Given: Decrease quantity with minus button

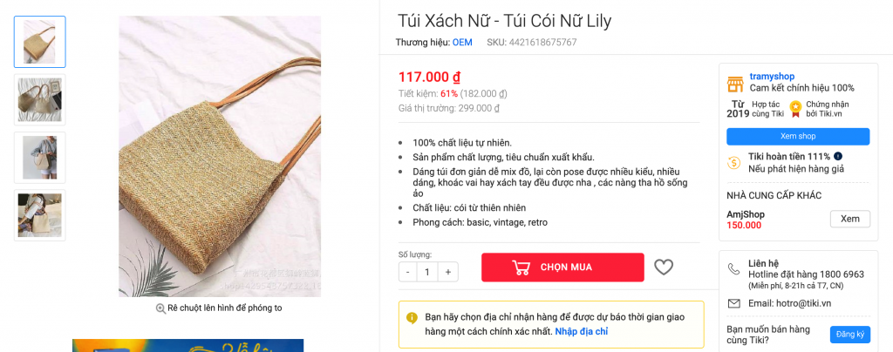Looking at the screenshot, I should click(x=408, y=272).
